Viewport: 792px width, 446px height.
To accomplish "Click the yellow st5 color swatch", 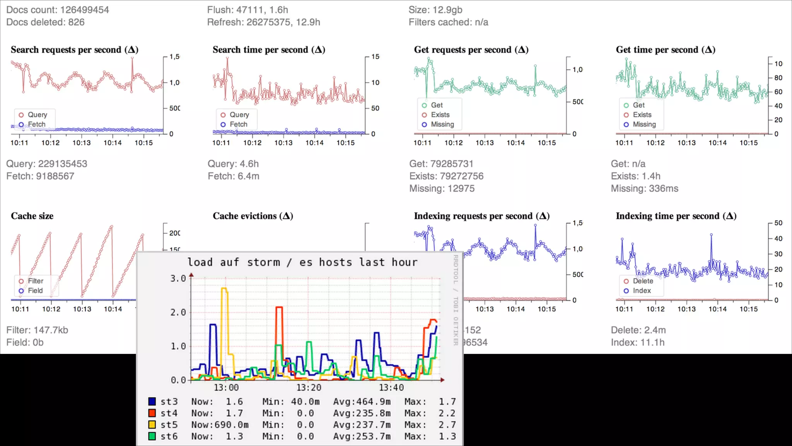I will (152, 425).
